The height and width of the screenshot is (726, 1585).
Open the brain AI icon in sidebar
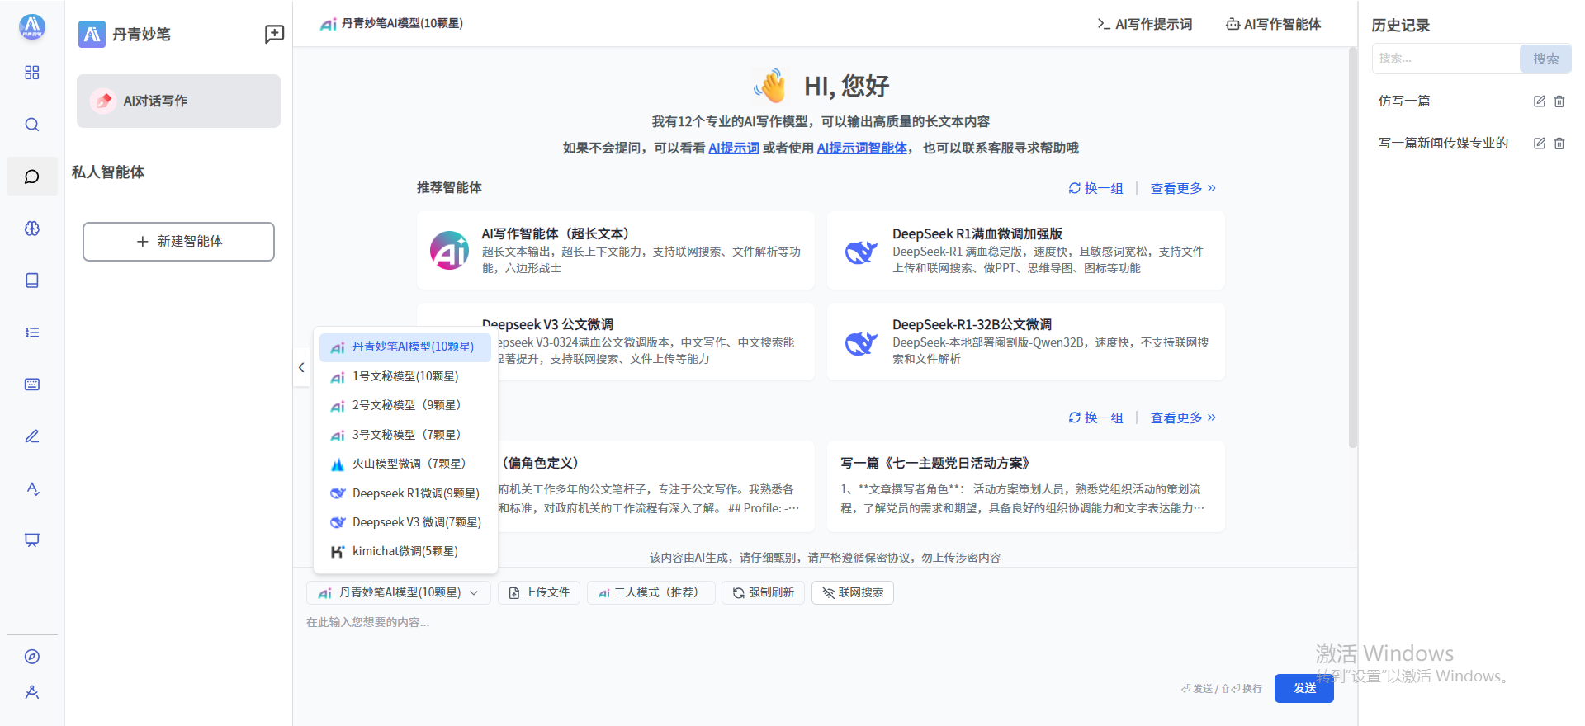[32, 229]
